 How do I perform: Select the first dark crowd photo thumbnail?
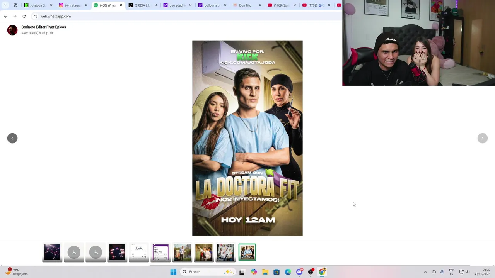(x=52, y=253)
